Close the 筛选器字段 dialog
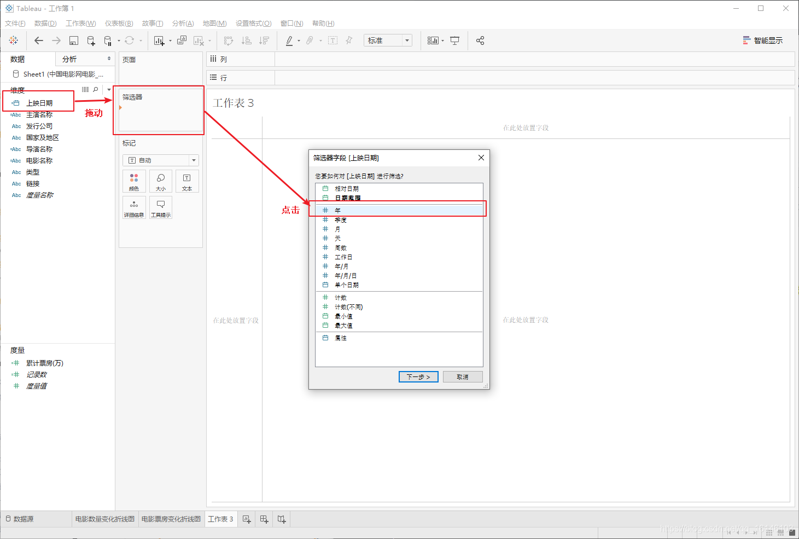This screenshot has height=539, width=799. (481, 158)
